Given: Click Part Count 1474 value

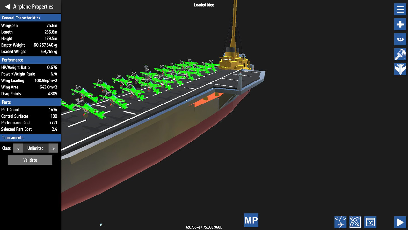Looking at the screenshot, I should coord(53,110).
